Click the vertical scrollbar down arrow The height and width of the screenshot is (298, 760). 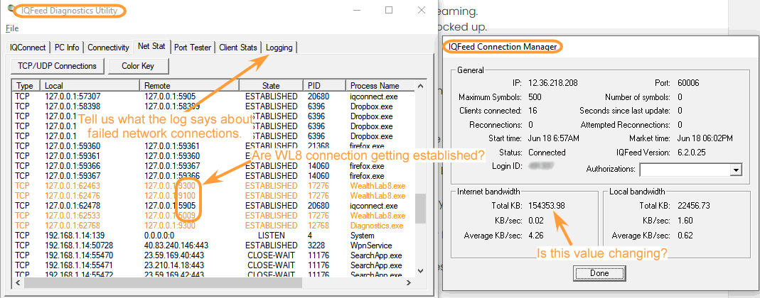(419, 271)
